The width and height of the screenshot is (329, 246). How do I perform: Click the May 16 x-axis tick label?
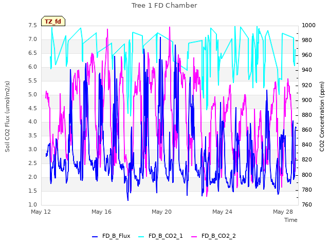click(x=102, y=212)
